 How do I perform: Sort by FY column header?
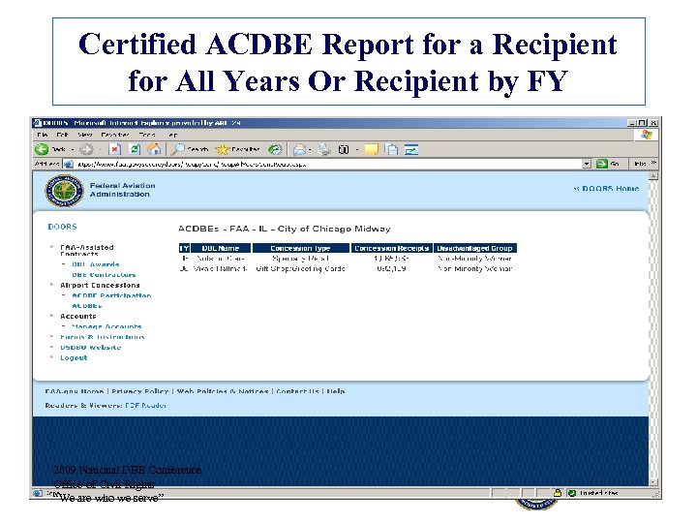(x=184, y=248)
